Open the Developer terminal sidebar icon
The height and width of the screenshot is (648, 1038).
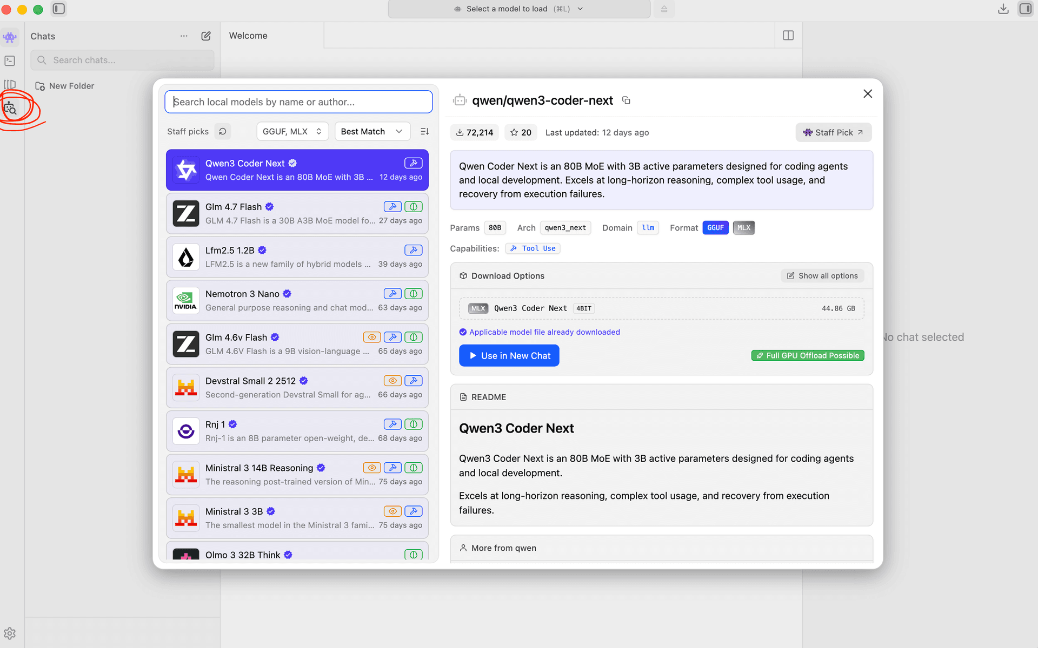pyautogui.click(x=10, y=61)
